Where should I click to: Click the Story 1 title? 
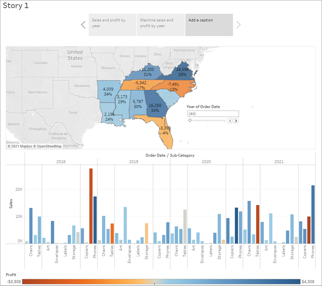point(16,6)
